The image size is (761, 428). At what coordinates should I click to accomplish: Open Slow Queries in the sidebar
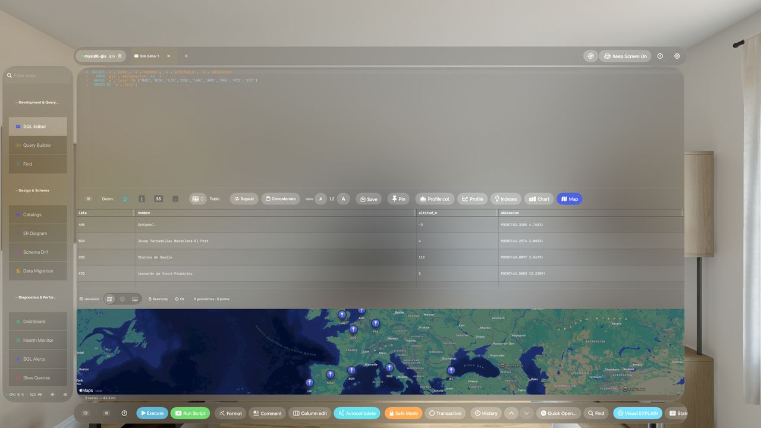tap(38, 378)
